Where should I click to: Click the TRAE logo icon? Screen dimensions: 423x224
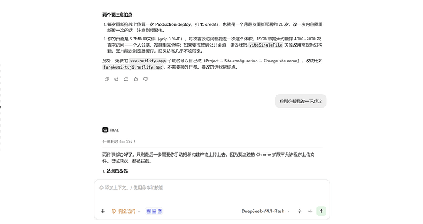(x=105, y=130)
